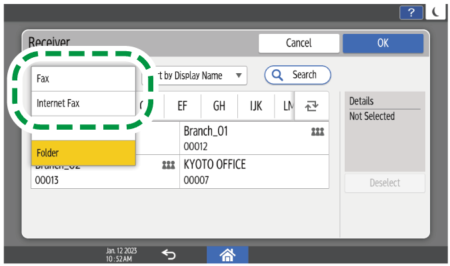Click the group icon on Branch_02
450x266 pixels.
pyautogui.click(x=168, y=165)
